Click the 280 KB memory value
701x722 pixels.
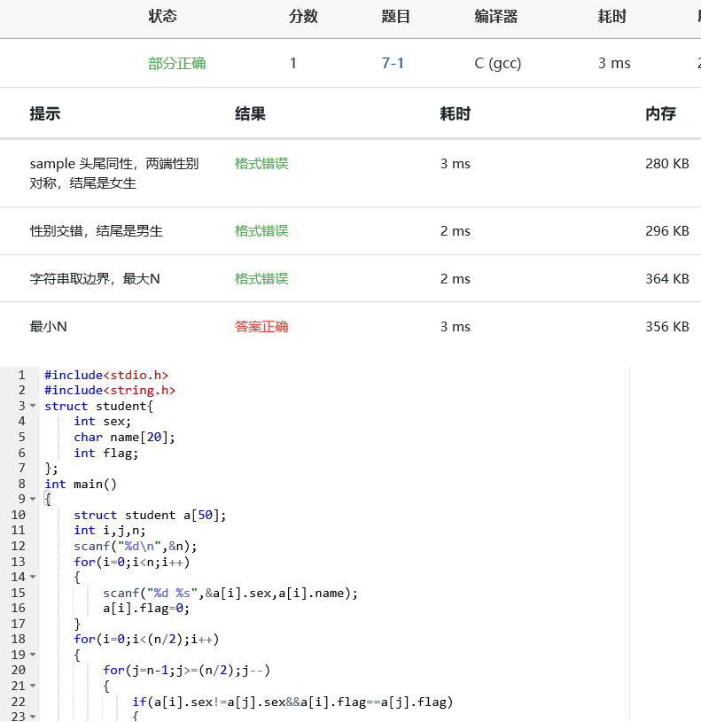point(667,164)
